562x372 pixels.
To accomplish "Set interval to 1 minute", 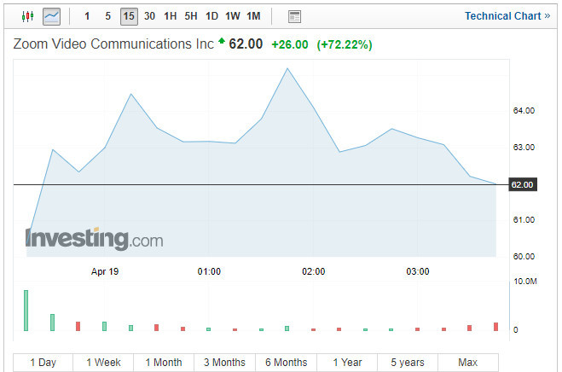I will click(x=87, y=16).
